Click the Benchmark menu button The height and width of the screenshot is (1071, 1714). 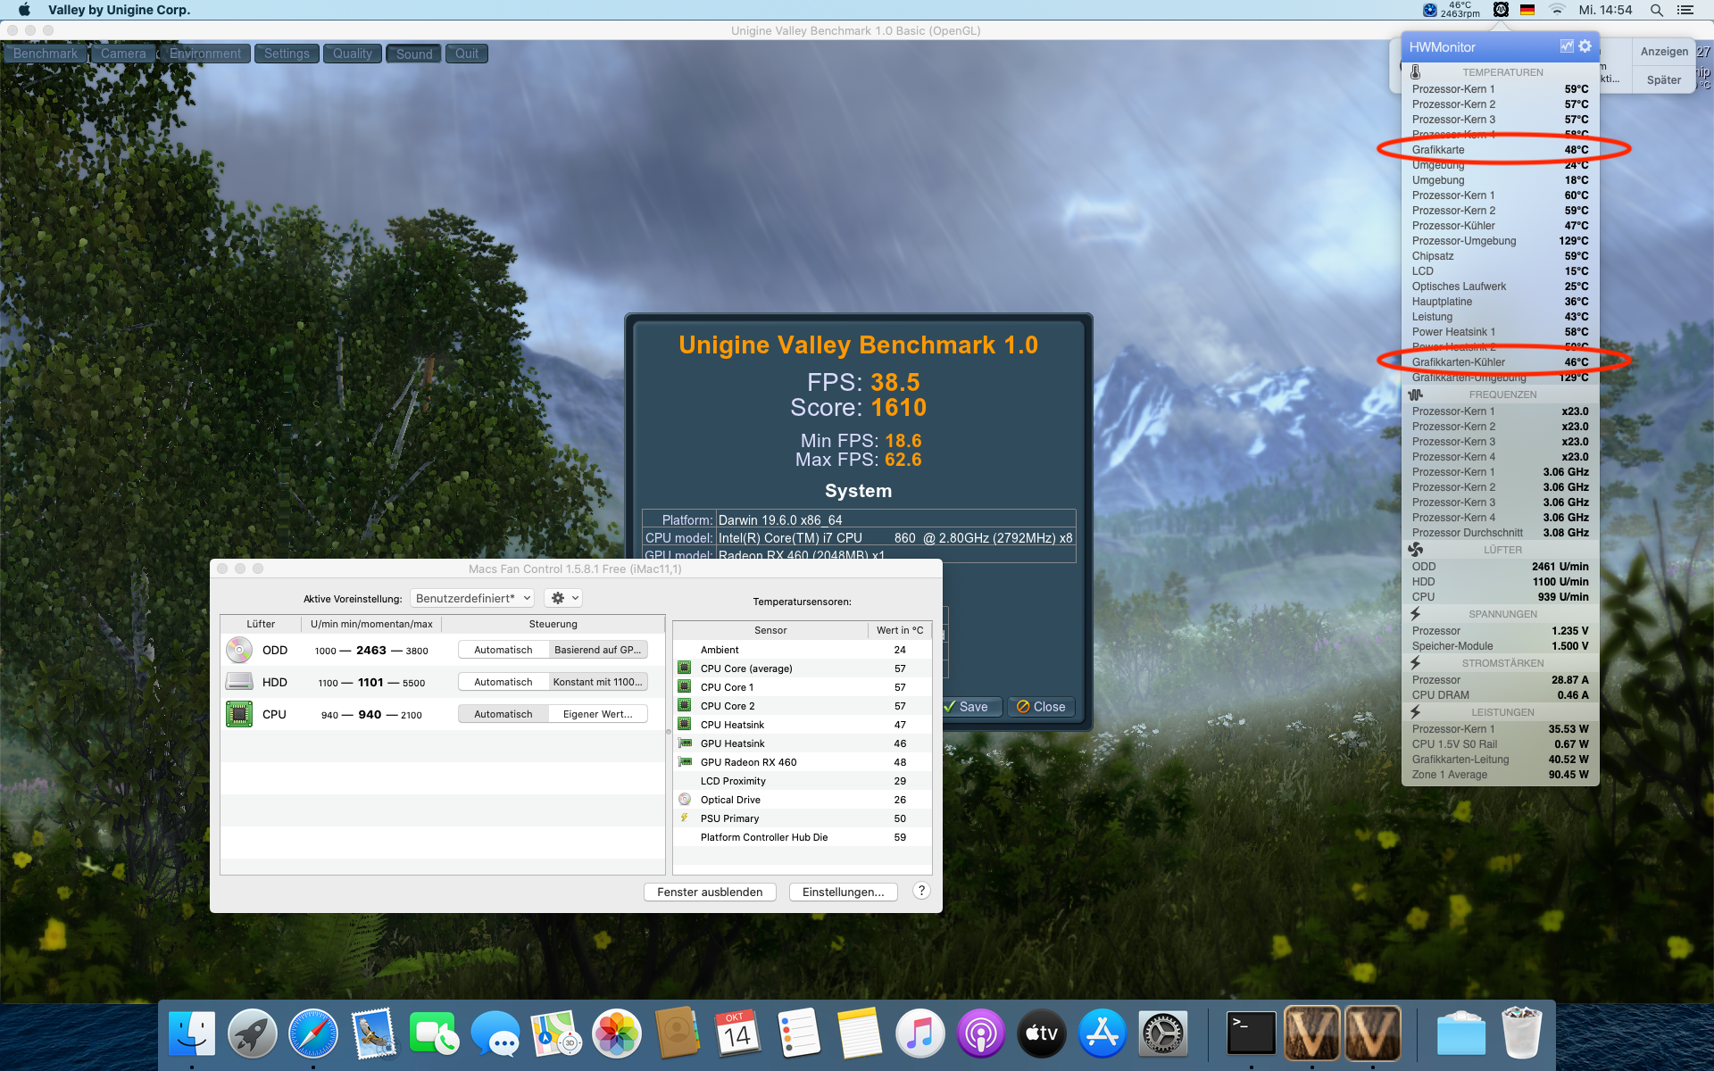(46, 54)
